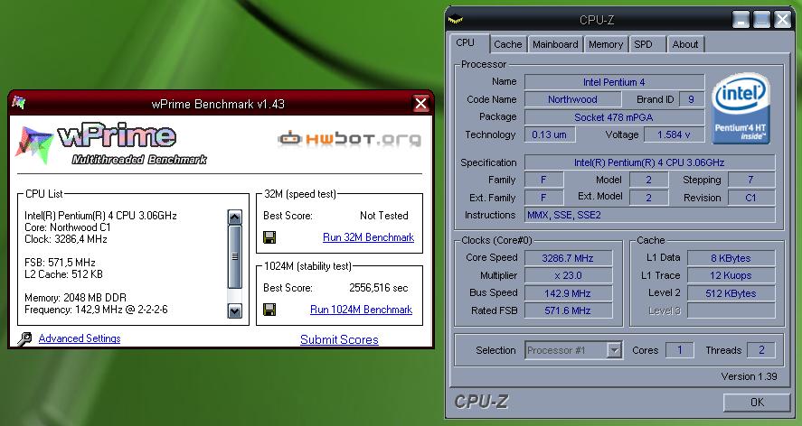
Task: Click the Stepping value 7
Action: [x=750, y=180]
